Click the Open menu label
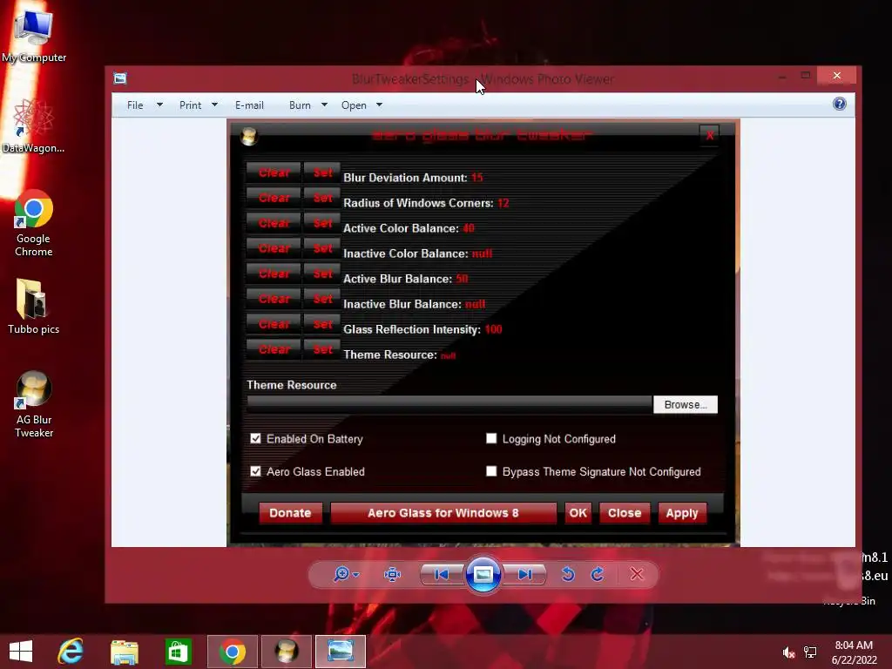Screen dimensions: 892x669 point(354,105)
